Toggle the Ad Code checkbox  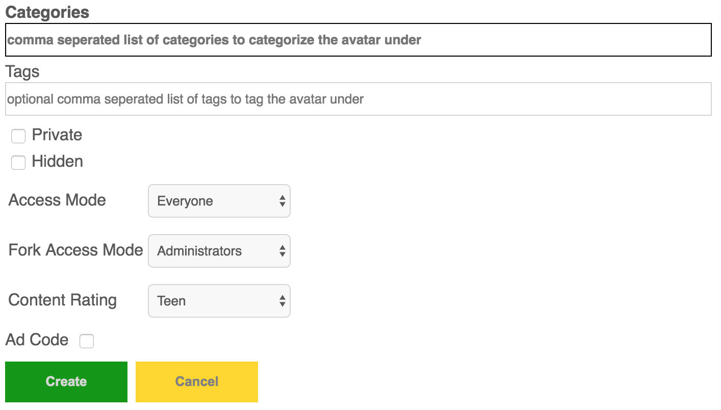click(87, 341)
